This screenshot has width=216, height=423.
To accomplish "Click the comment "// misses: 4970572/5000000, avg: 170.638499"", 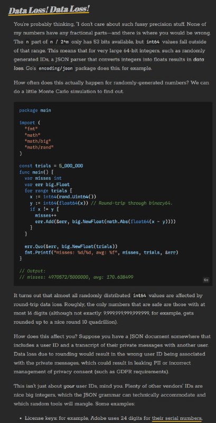I will point(76,277).
